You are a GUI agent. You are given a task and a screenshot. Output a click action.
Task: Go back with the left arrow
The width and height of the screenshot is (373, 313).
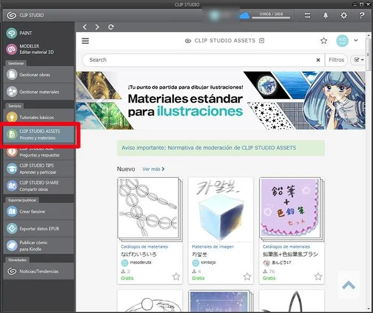(x=85, y=27)
